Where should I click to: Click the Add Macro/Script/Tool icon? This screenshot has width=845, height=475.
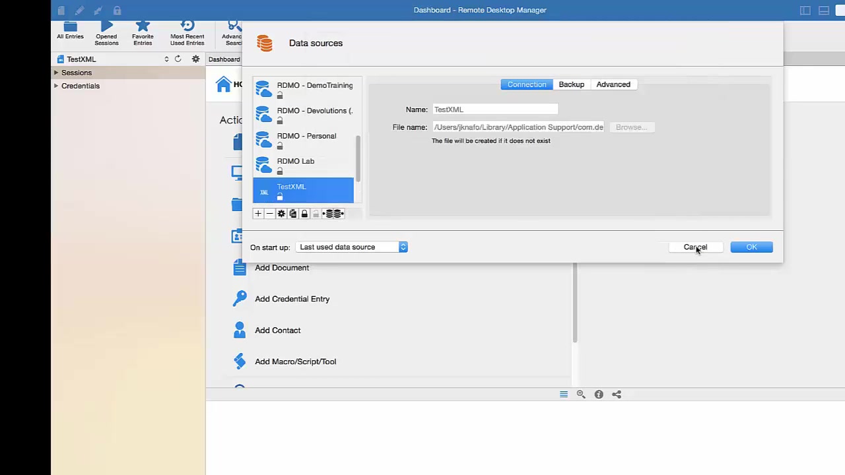240,361
